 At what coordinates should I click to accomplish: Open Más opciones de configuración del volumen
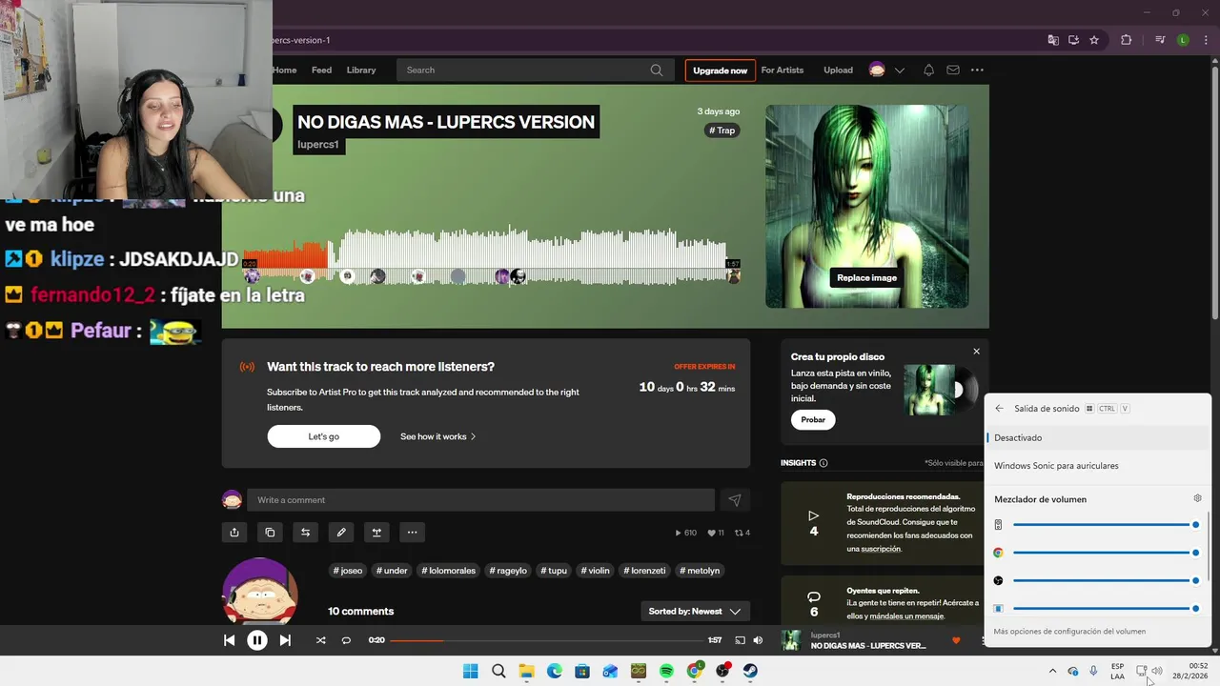pyautogui.click(x=1069, y=632)
